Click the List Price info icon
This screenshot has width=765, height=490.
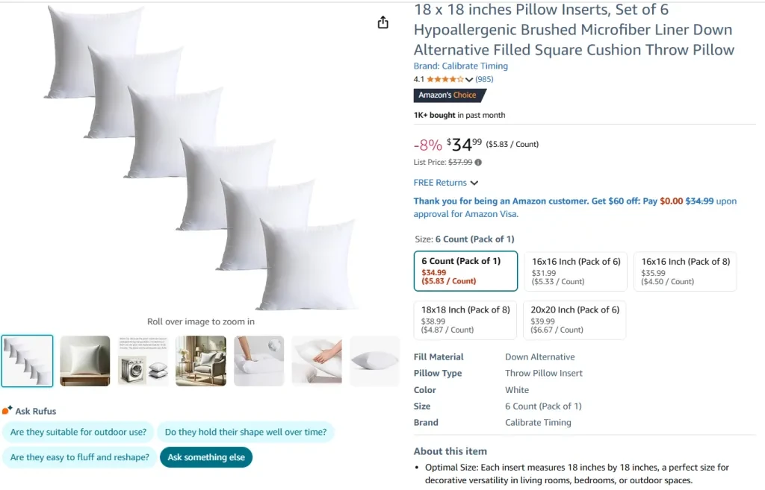pos(478,163)
